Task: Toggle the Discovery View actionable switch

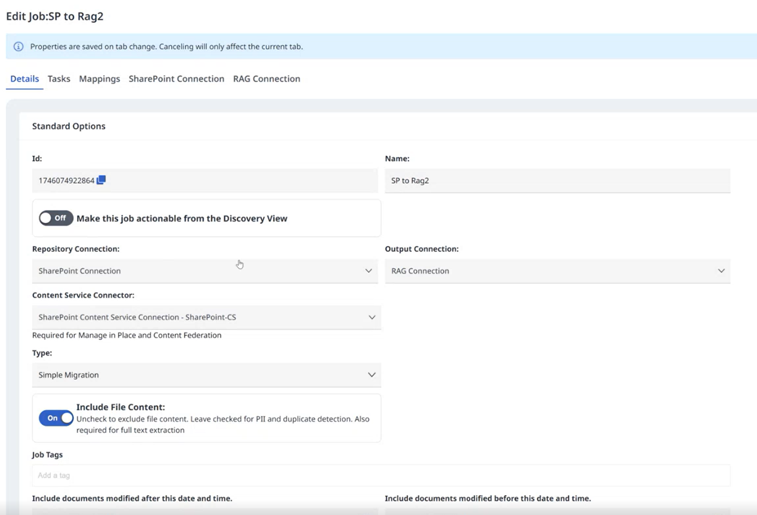Action: point(56,218)
